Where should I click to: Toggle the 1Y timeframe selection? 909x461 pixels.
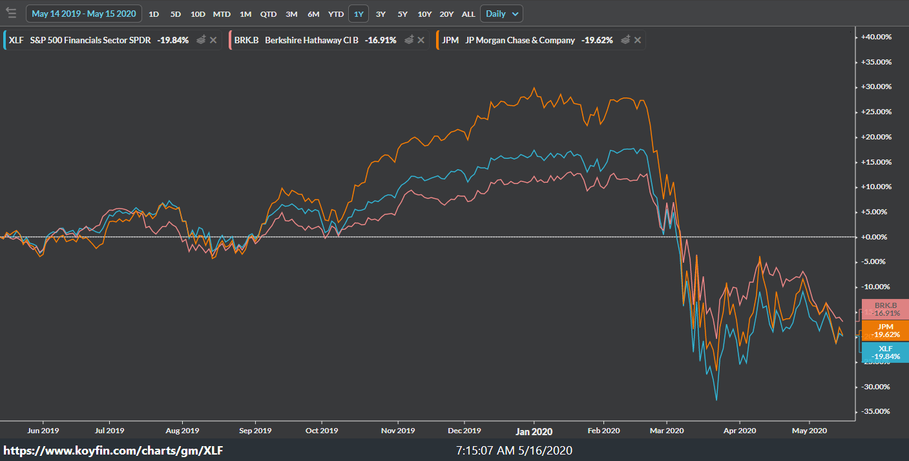tap(359, 13)
